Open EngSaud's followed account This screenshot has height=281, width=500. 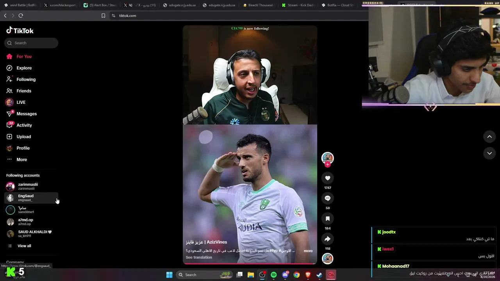click(31, 198)
